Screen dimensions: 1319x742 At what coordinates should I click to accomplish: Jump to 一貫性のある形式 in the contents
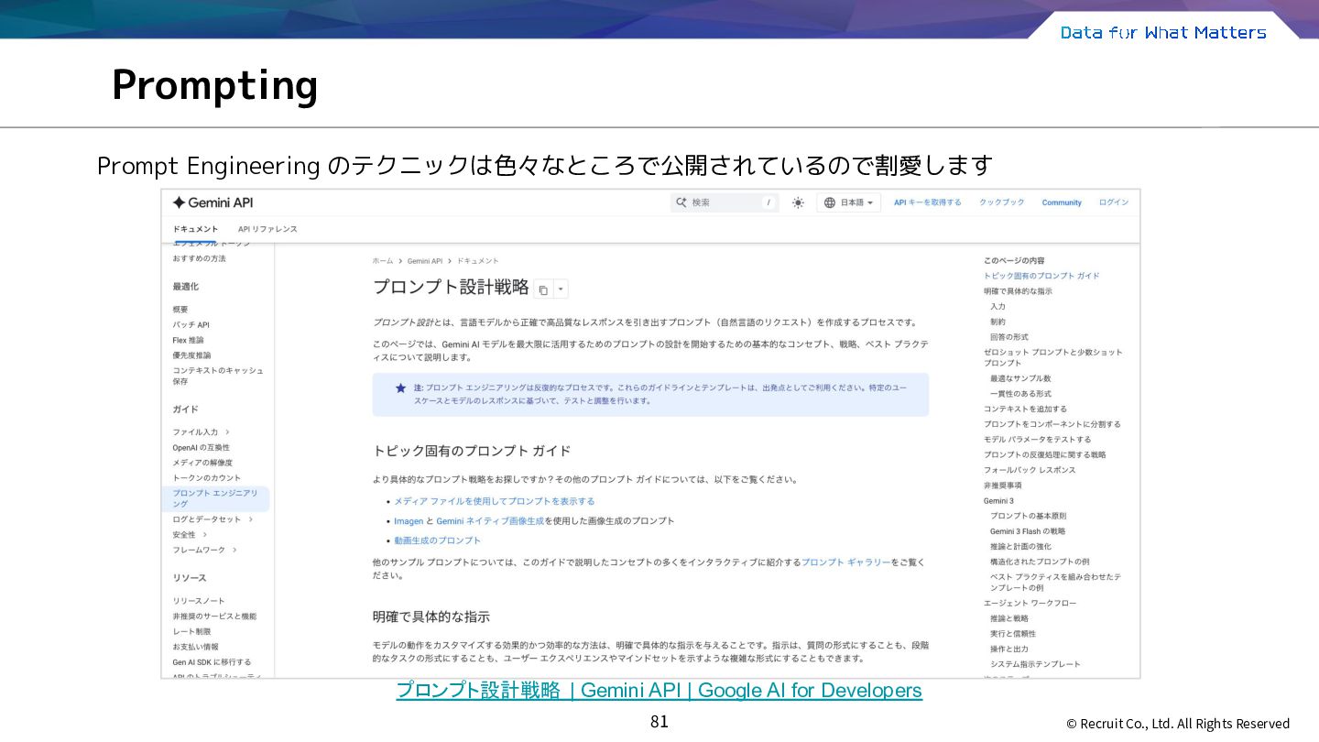click(x=1020, y=394)
